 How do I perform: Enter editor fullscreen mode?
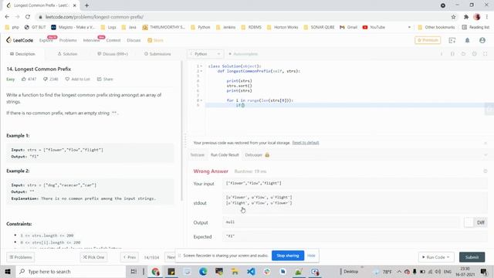(x=486, y=54)
